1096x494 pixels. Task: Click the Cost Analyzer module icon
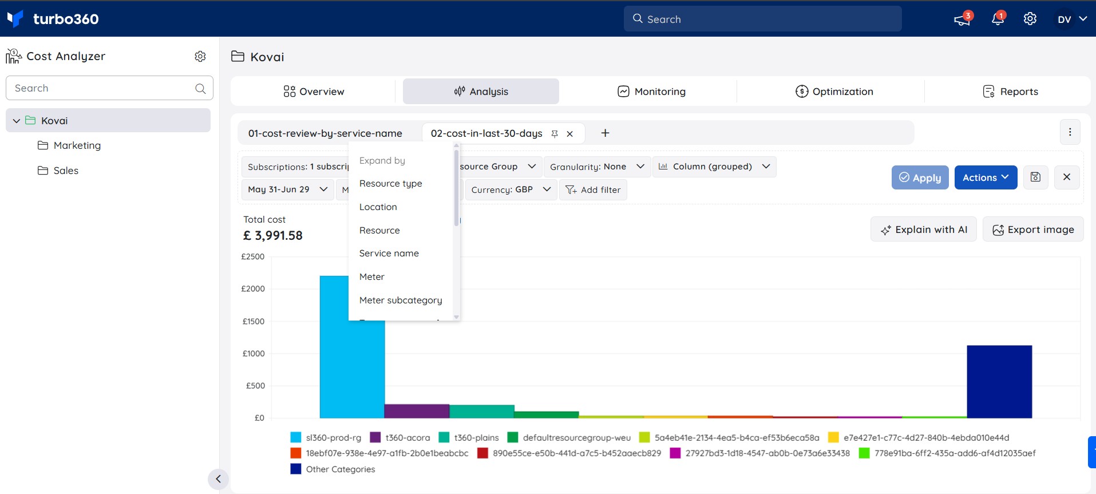tap(14, 56)
